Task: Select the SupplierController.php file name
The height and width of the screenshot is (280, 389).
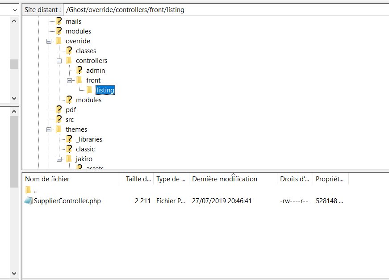Action: pos(67,201)
